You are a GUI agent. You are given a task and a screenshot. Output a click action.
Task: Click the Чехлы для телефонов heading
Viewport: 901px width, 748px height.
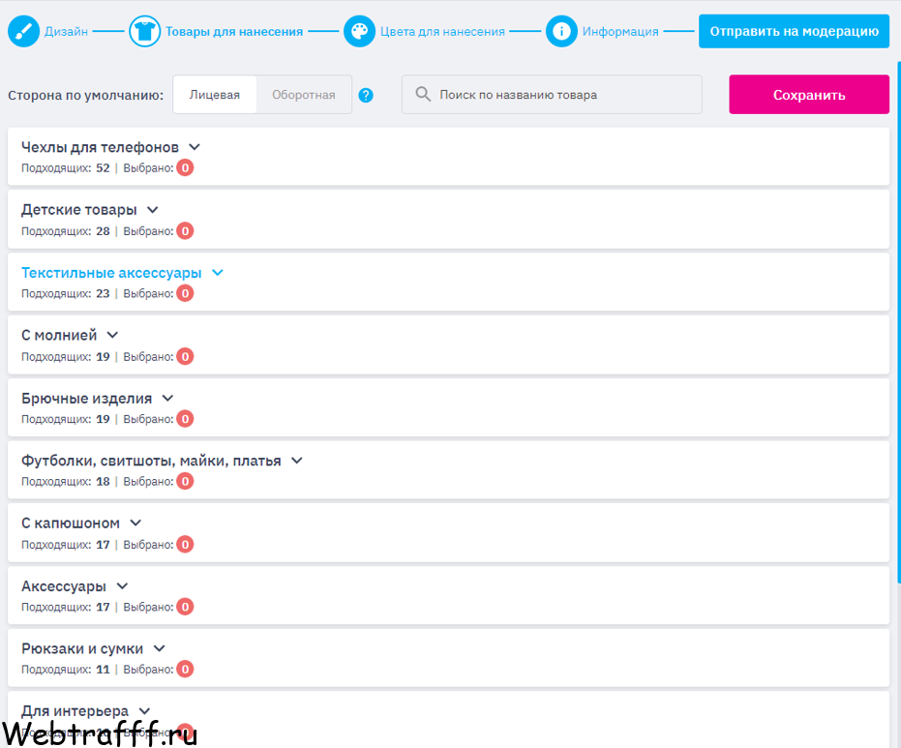[100, 147]
